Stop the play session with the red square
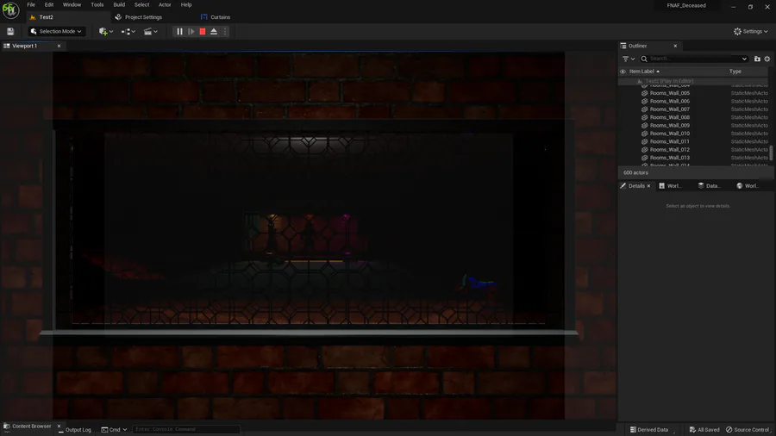 (203, 32)
